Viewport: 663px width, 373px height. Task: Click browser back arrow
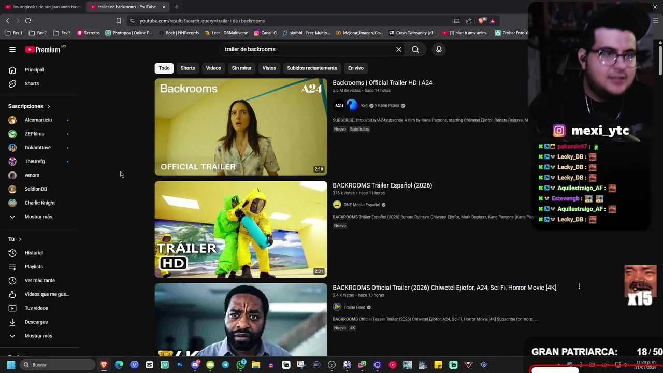[x=7, y=21]
